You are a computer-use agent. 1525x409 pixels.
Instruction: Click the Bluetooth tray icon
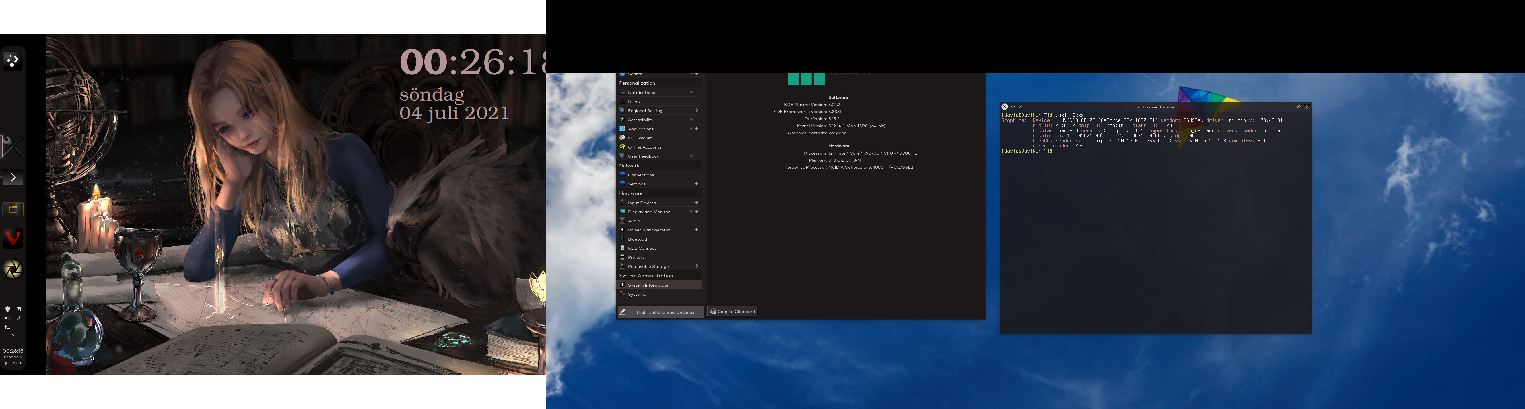click(18, 318)
